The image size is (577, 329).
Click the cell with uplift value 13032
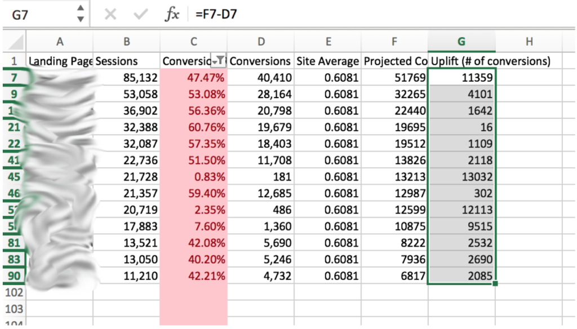pyautogui.click(x=461, y=177)
